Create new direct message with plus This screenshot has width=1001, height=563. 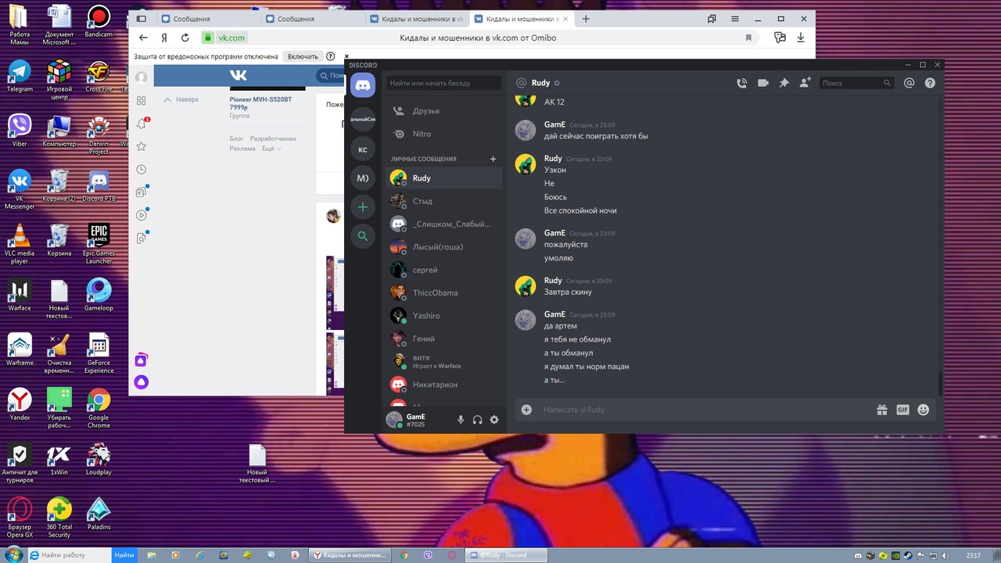coord(493,159)
